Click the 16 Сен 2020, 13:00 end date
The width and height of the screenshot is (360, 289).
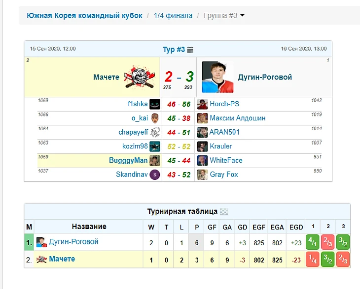303,49
